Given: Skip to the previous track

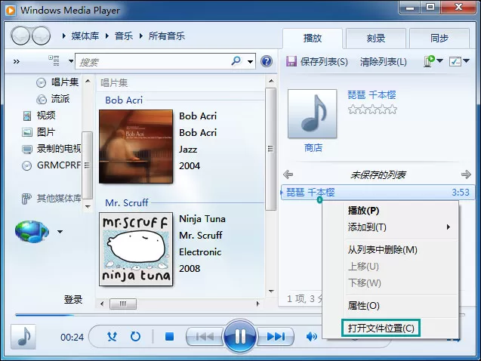Looking at the screenshot, I should (205, 337).
